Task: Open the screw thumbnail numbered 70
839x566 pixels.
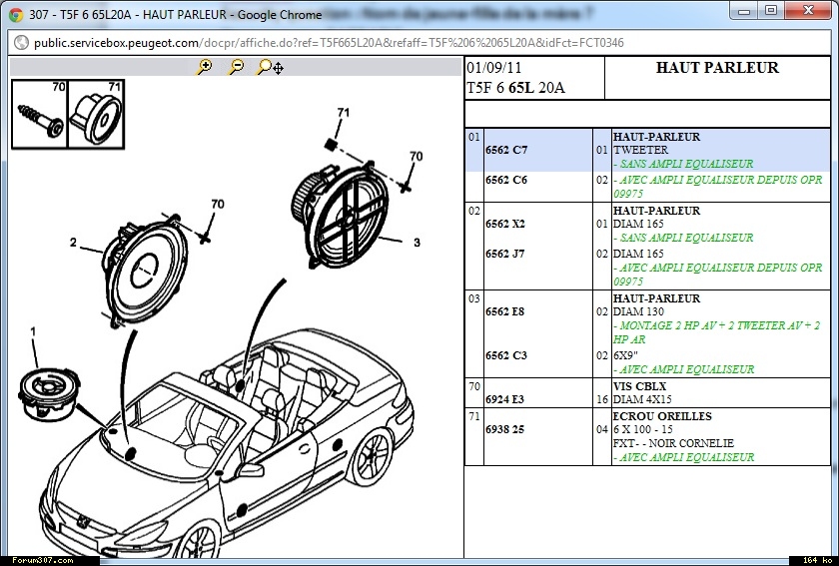Action: 40,114
